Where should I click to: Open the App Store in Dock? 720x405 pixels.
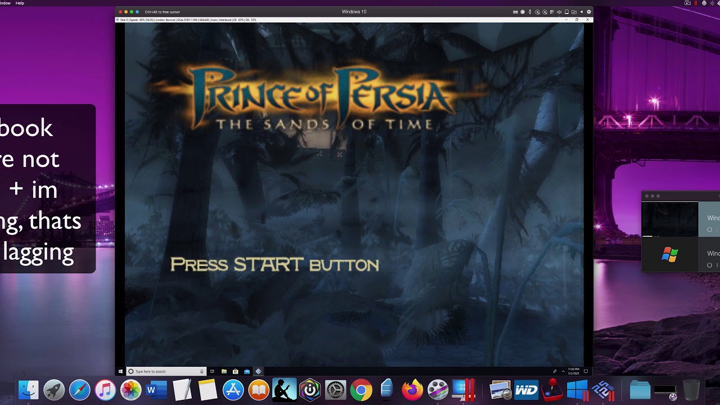[x=233, y=390]
